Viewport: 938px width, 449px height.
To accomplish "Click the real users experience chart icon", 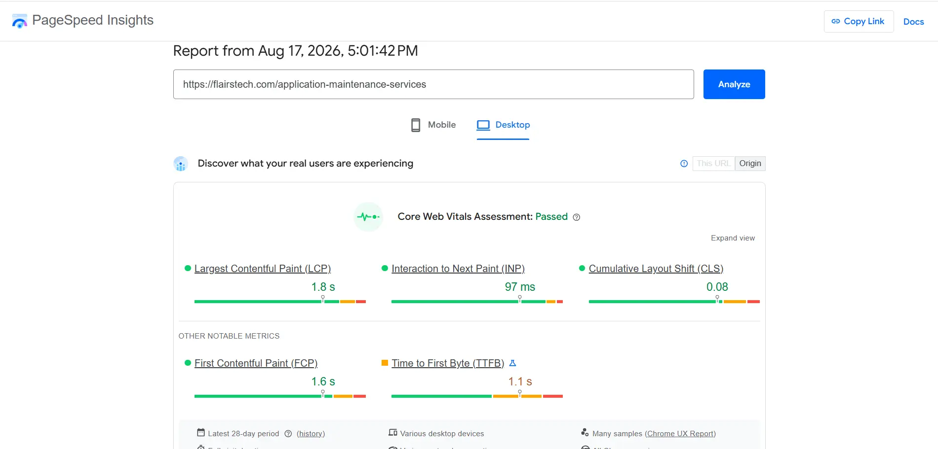I will pos(181,164).
